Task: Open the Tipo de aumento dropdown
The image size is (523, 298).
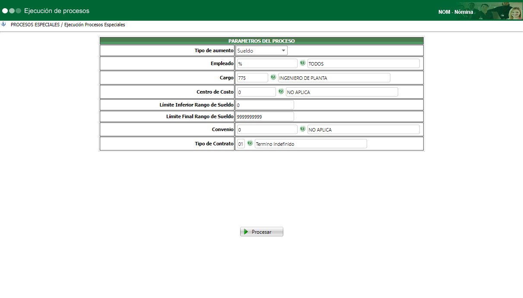Action: [262, 50]
